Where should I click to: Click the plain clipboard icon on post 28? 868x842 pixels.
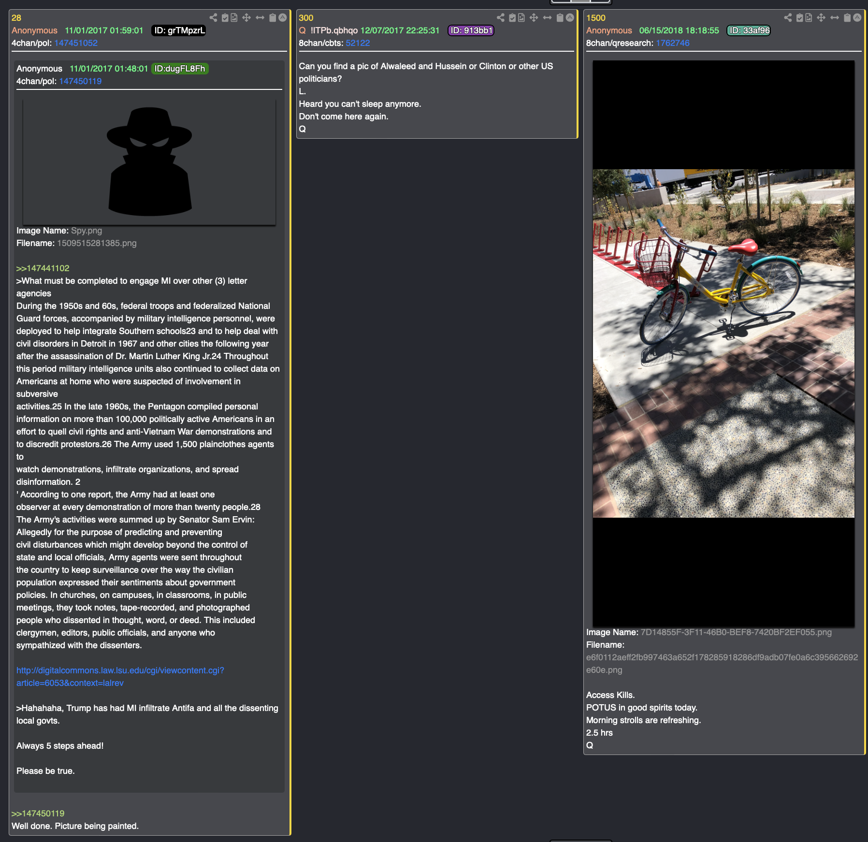click(273, 18)
